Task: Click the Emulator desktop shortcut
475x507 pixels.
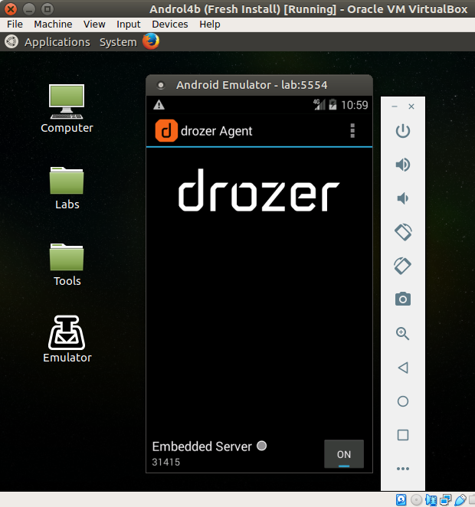Action: tap(67, 339)
